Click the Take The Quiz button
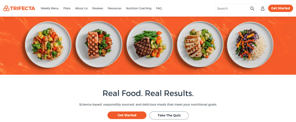The image size is (296, 122). [169, 115]
